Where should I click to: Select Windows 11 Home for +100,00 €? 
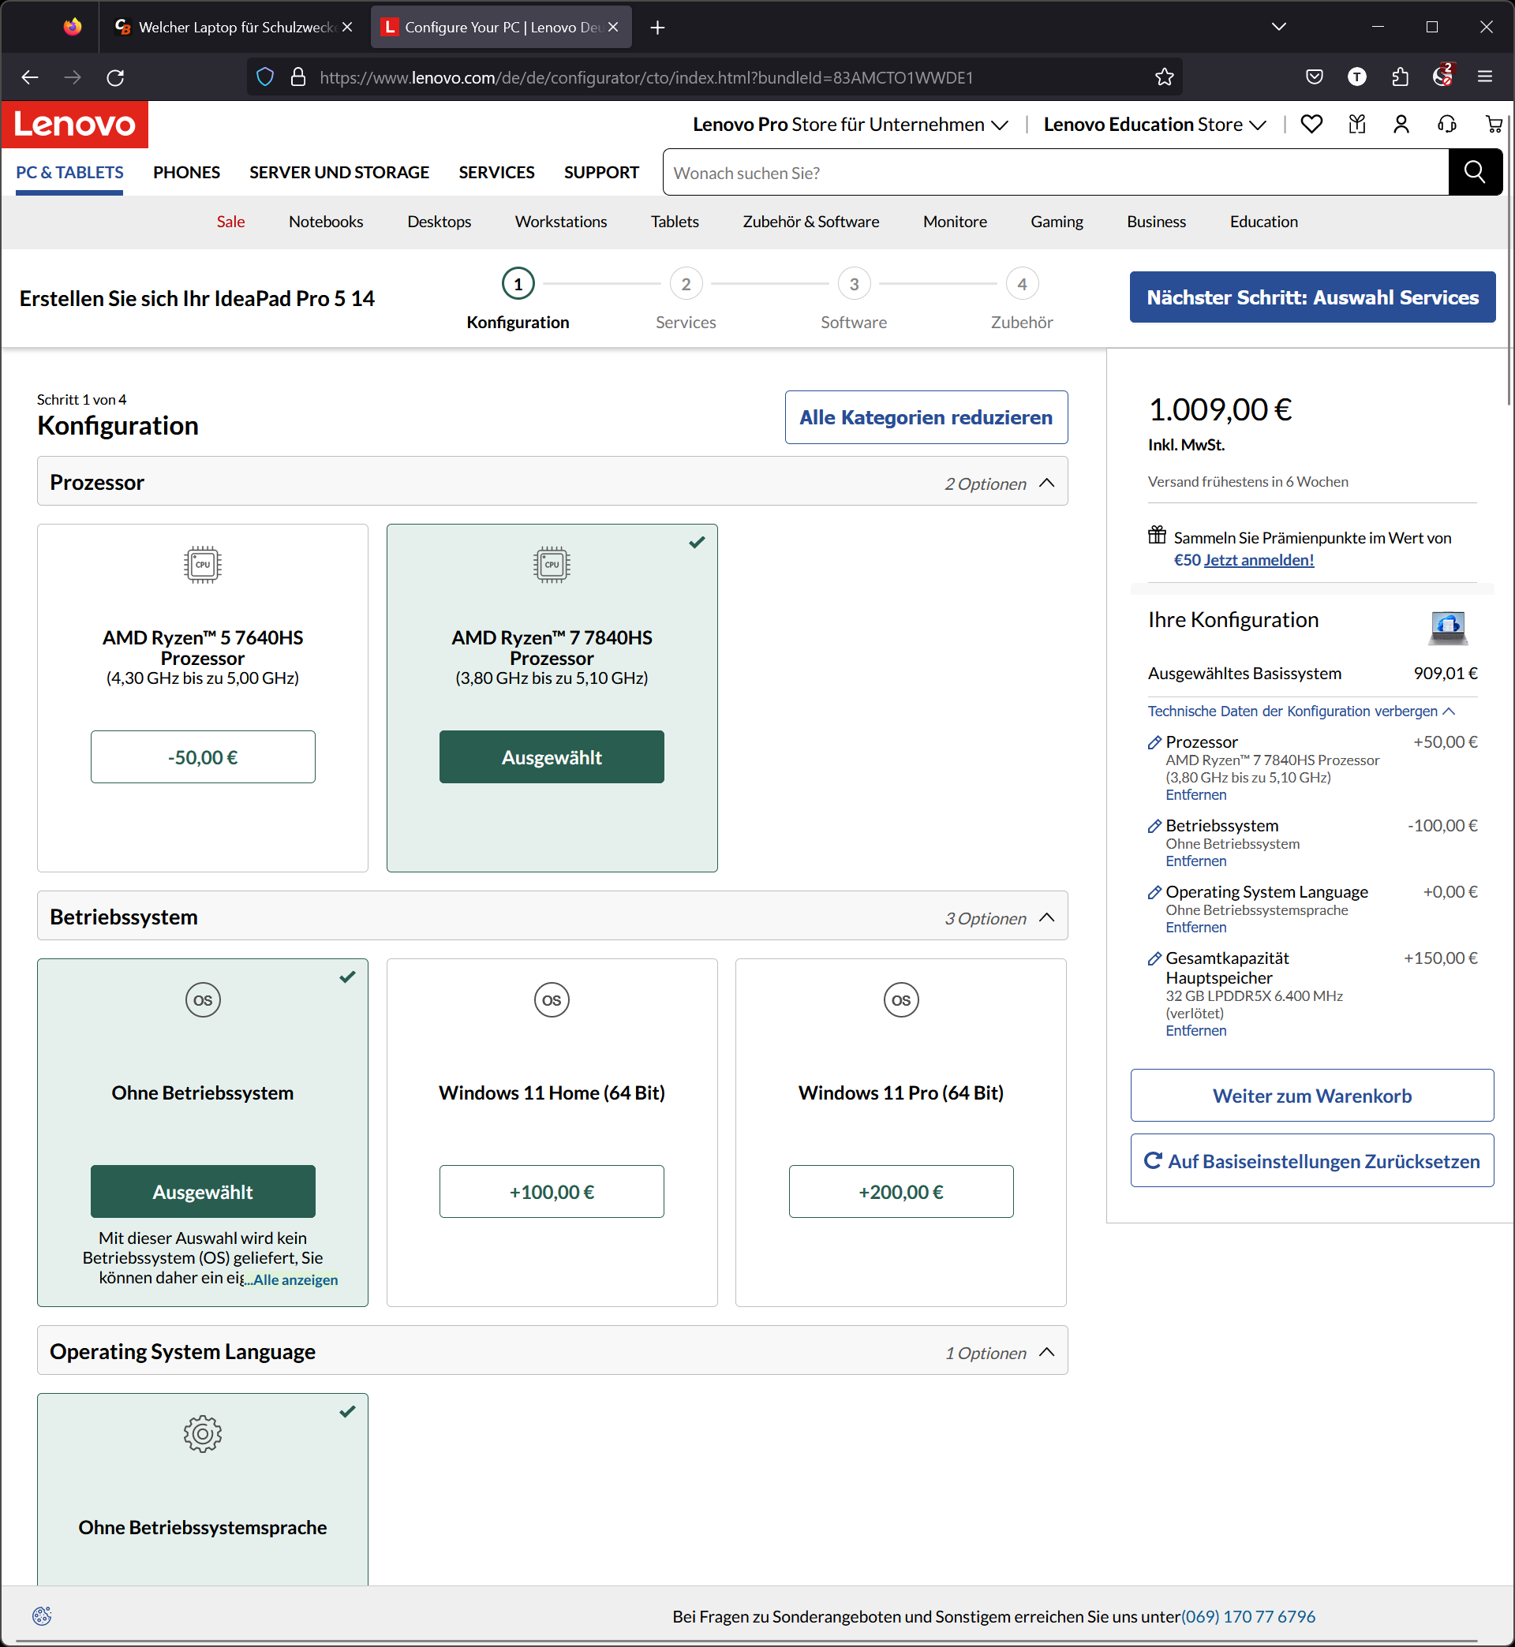pos(551,1191)
